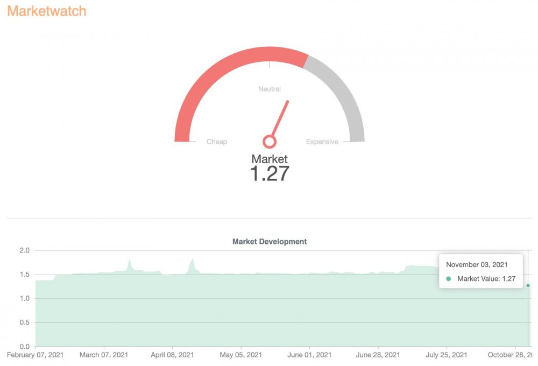Click the 2.0 y-axis label
The height and width of the screenshot is (366, 538).
tap(24, 250)
